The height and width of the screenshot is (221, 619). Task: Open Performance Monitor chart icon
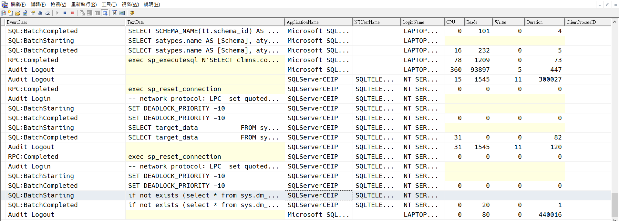tap(122, 13)
